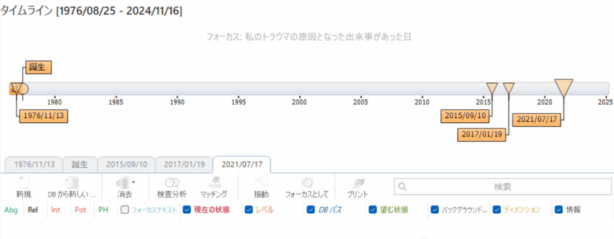Uncheck the 情報 checkbox
614x239 pixels.
click(x=559, y=210)
